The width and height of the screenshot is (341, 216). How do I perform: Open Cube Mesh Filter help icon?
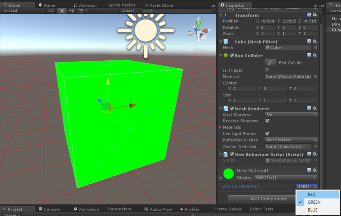pyautogui.click(x=309, y=42)
